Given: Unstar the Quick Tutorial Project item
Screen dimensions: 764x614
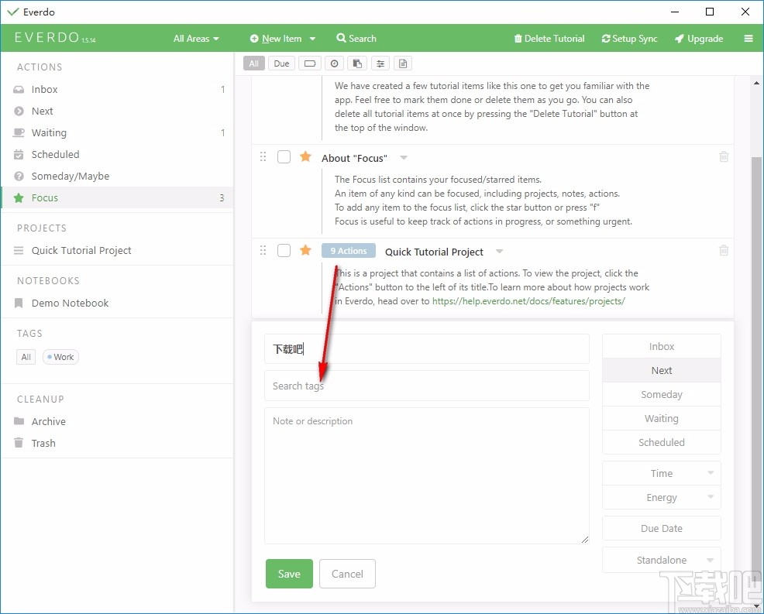Looking at the screenshot, I should pyautogui.click(x=305, y=250).
